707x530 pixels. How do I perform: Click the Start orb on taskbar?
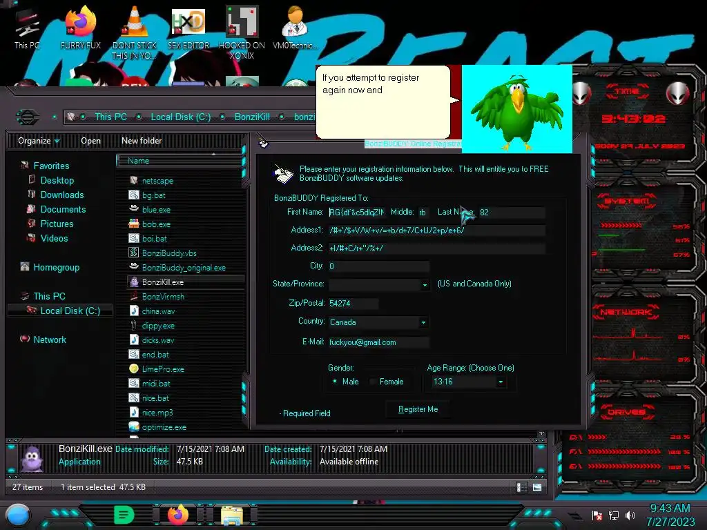(x=18, y=516)
